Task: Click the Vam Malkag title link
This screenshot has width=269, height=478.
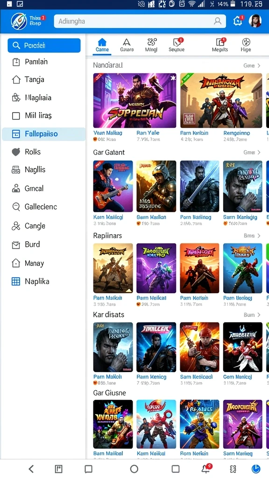Action: pyautogui.click(x=108, y=133)
